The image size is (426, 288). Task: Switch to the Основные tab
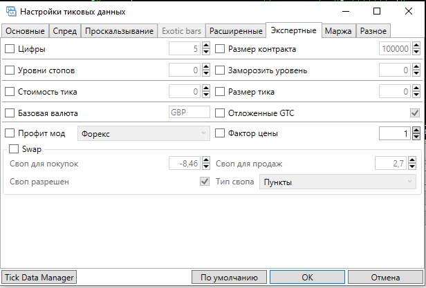pyautogui.click(x=25, y=31)
